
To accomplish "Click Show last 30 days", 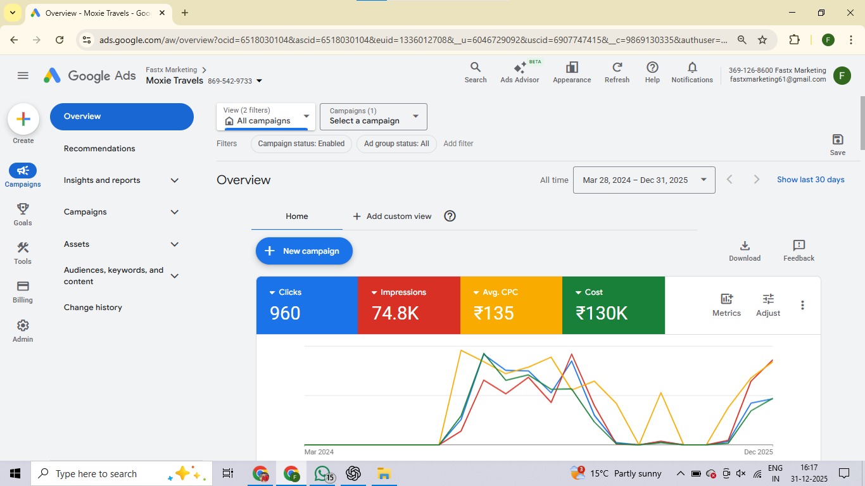I will click(811, 180).
